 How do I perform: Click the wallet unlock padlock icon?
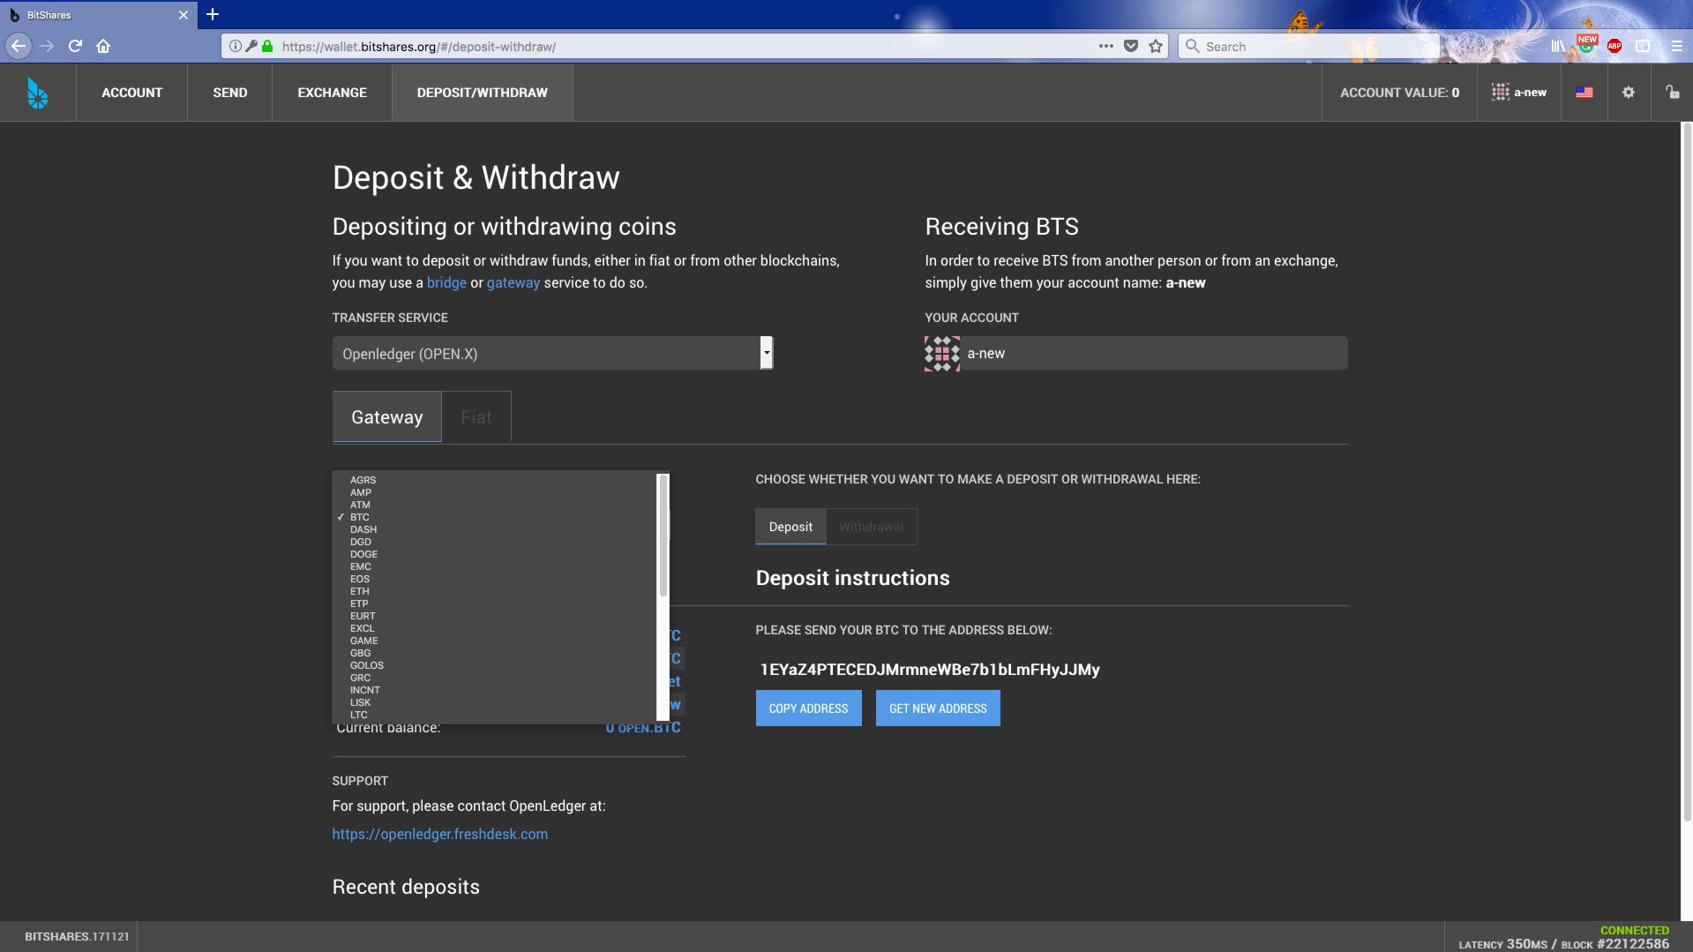tap(1672, 92)
